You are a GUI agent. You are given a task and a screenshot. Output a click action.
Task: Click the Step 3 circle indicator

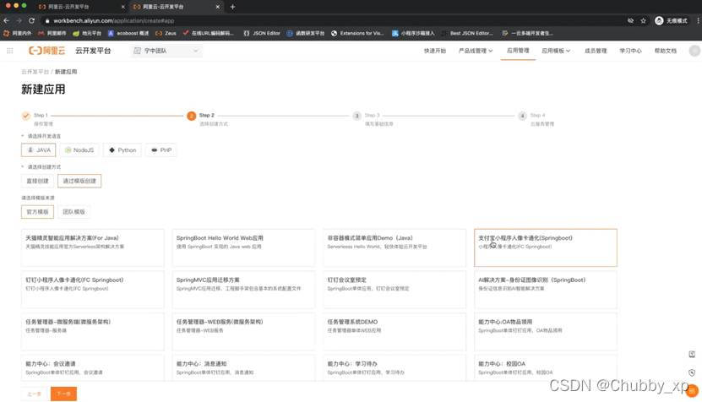(x=356, y=116)
